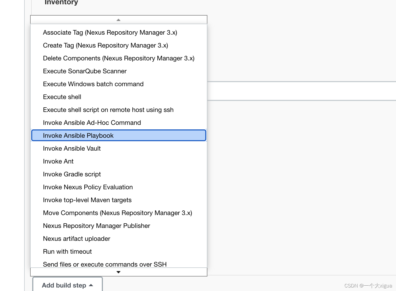Screen dimensions: 396x291
Task: Select Create Tag (Nexus Repository Manager 3.x)
Action: tap(105, 45)
